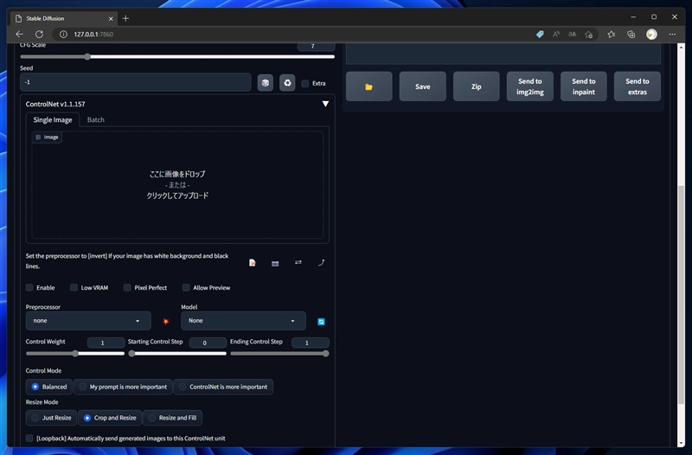This screenshot has width=692, height=455.
Task: Toggle the Allow Preview checkbox
Action: (x=186, y=288)
